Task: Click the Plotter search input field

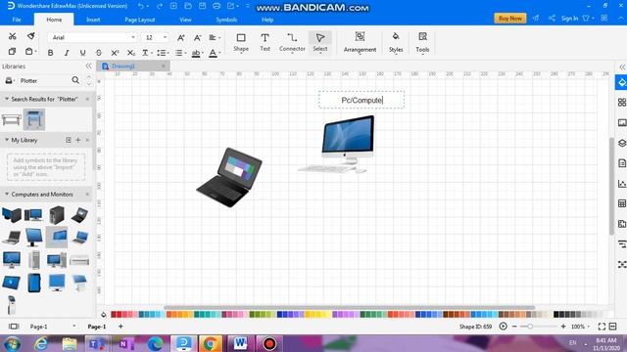Action: click(x=44, y=80)
